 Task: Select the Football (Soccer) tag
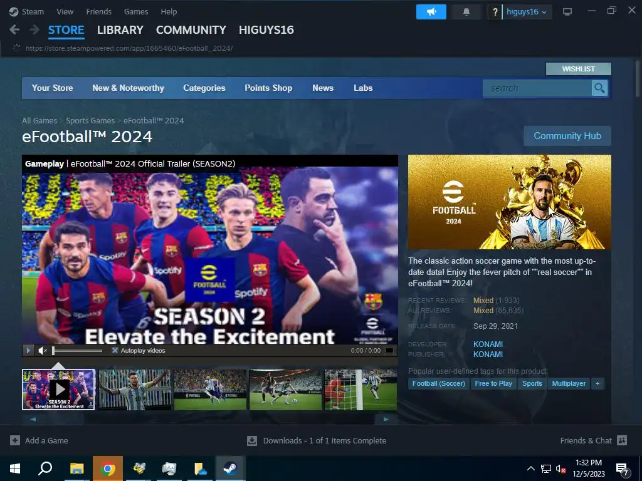click(x=438, y=384)
